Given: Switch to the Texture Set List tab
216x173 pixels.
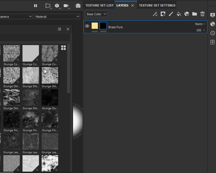Looking at the screenshot, I should pos(99,5).
